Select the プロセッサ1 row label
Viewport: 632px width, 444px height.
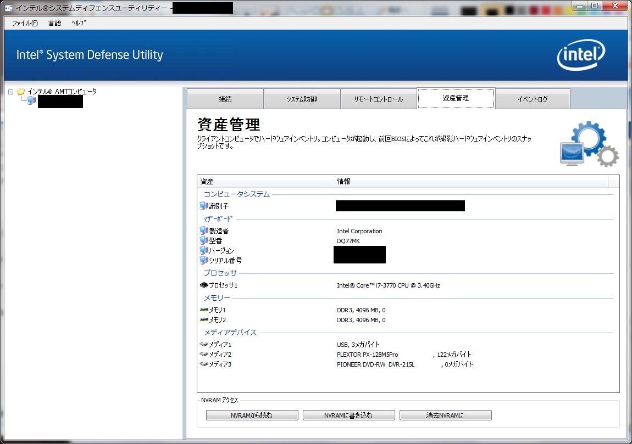pyautogui.click(x=223, y=285)
